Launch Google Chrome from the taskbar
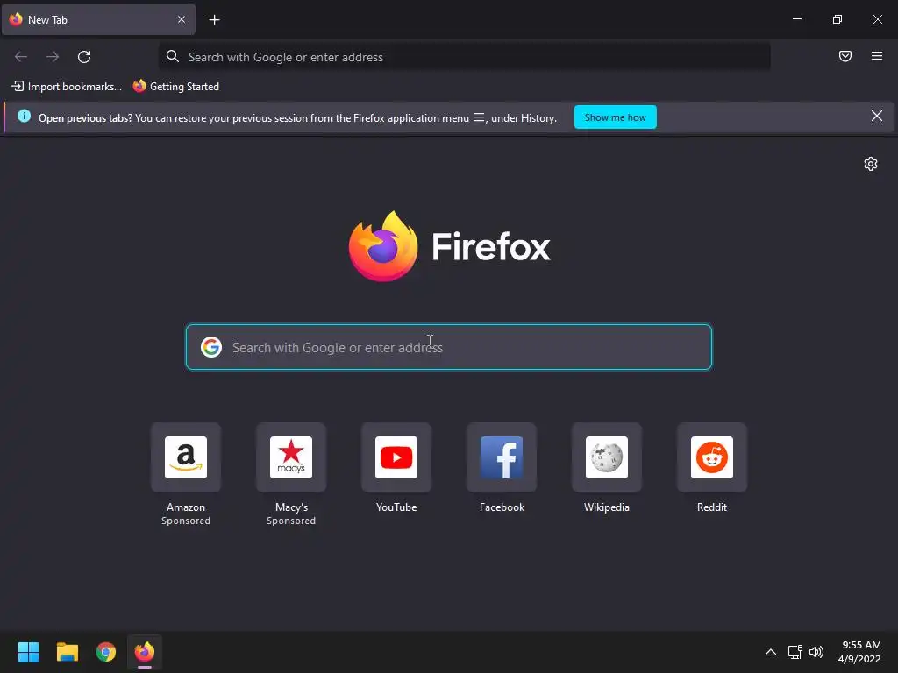This screenshot has width=898, height=673. [106, 652]
